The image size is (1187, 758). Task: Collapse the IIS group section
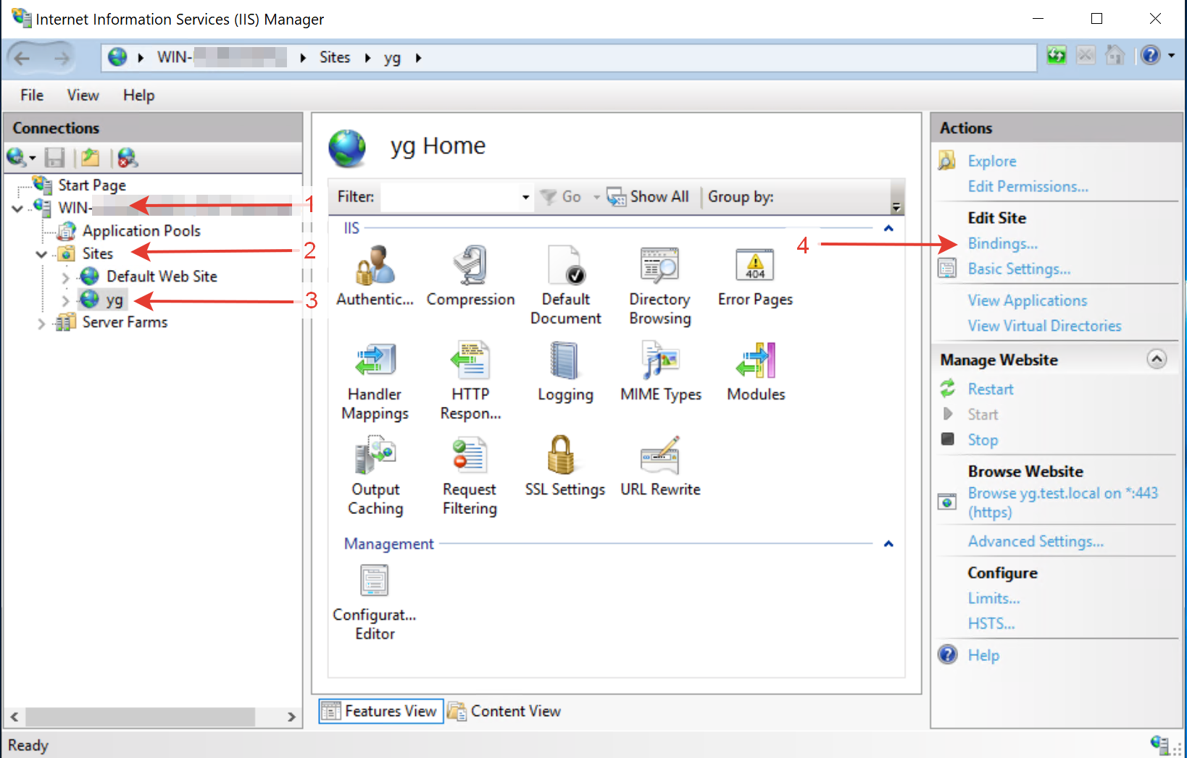coord(888,228)
